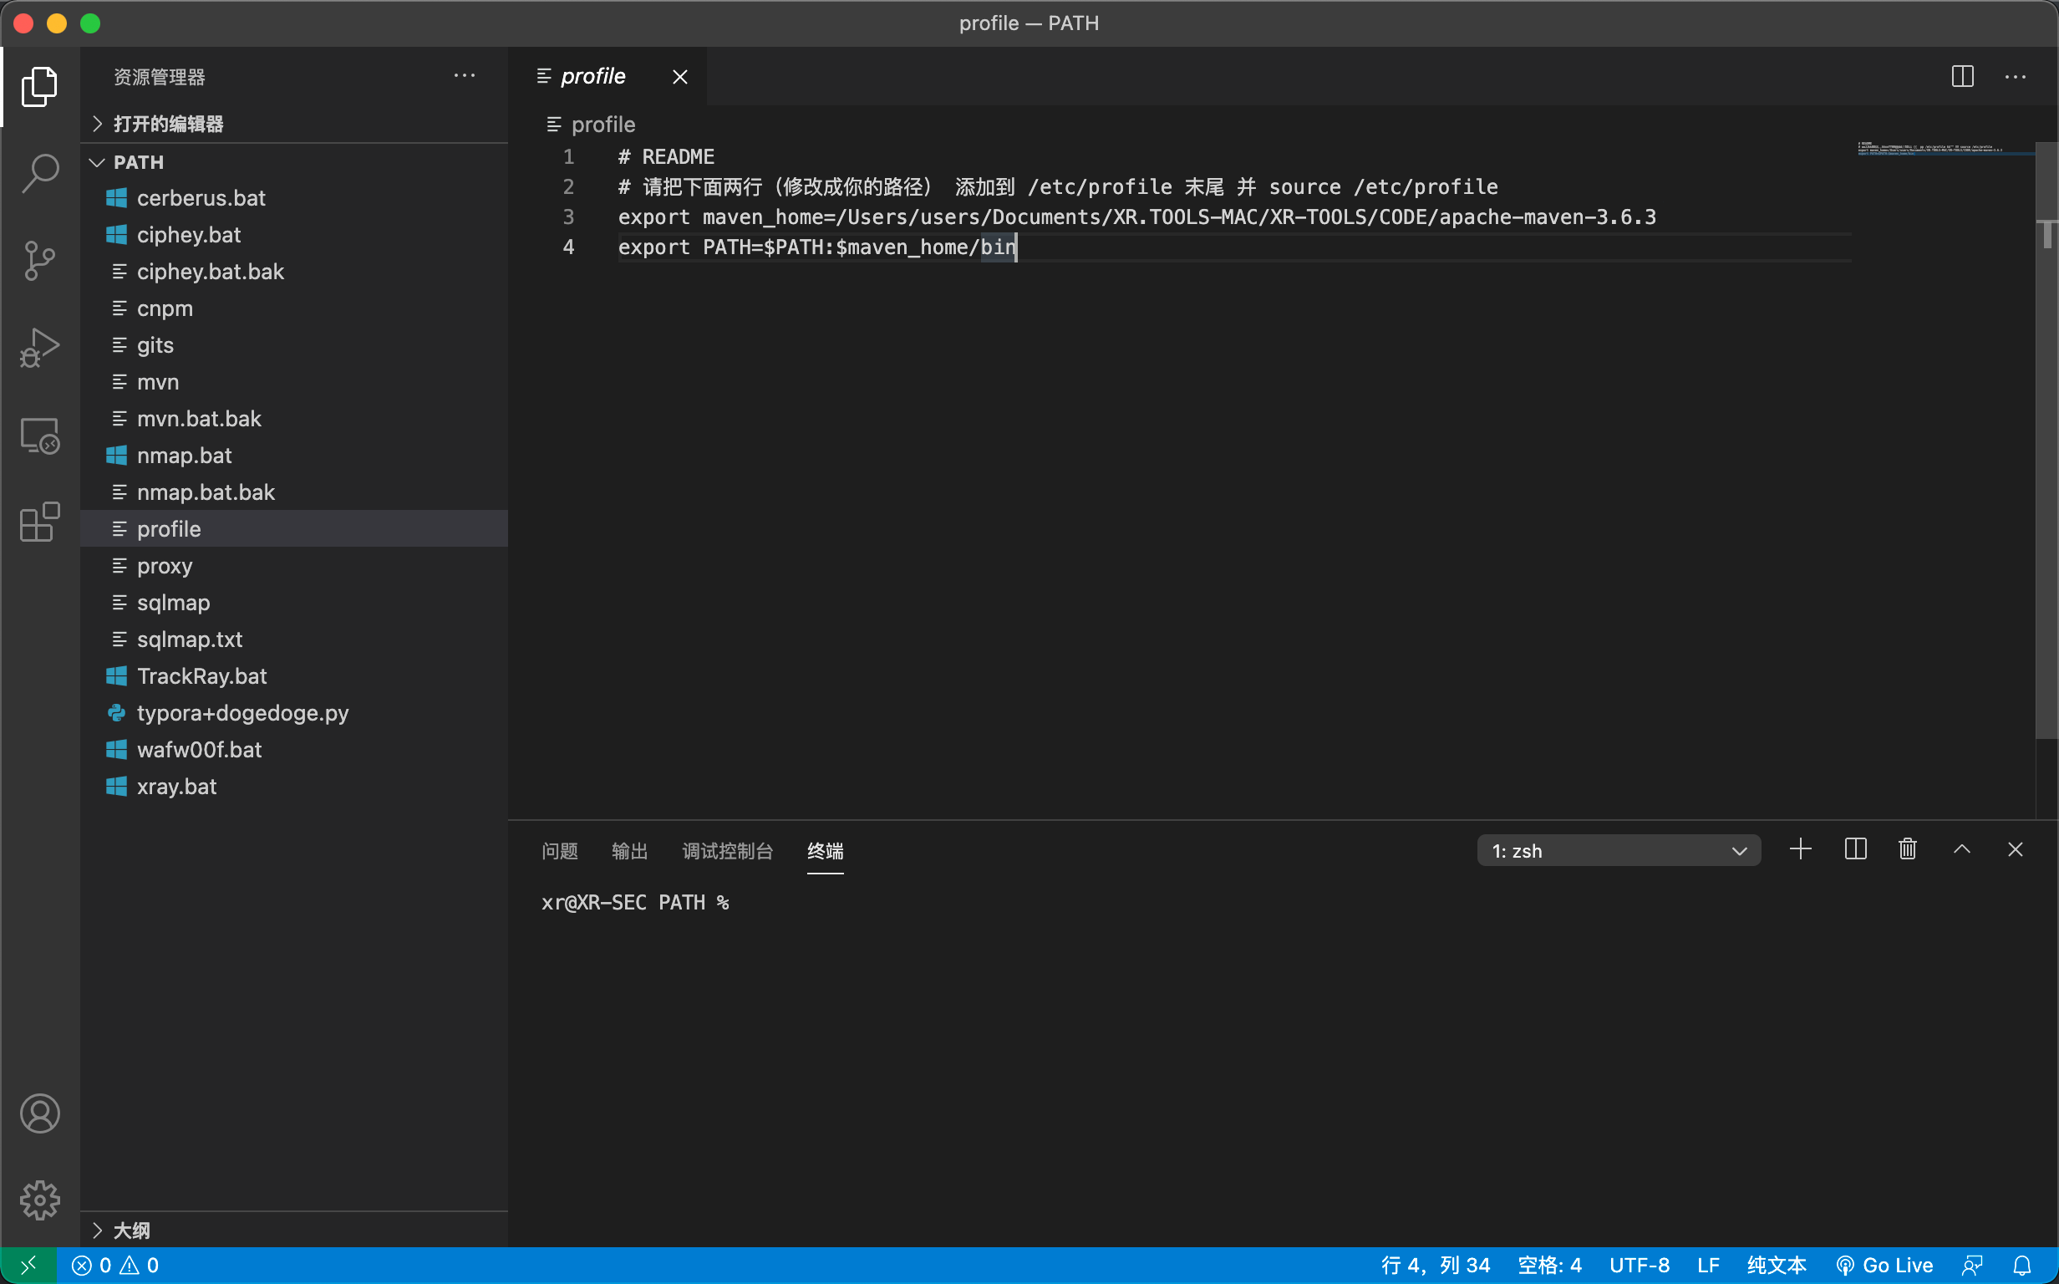Viewport: 2059px width, 1284px height.
Task: Switch to the 问题 panel tab
Action: 559,851
